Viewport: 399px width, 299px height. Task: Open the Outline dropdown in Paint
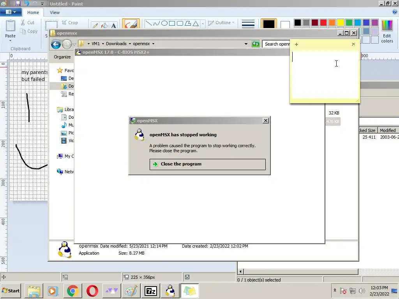(x=221, y=23)
